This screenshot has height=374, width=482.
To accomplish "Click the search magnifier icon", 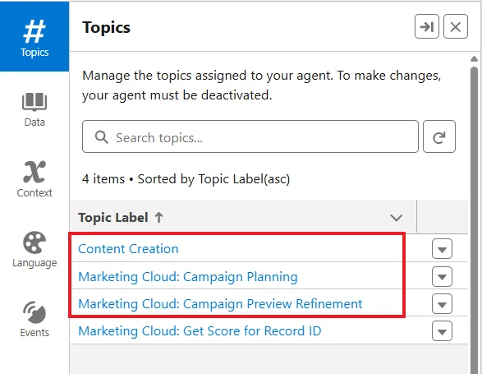I will pos(102,137).
